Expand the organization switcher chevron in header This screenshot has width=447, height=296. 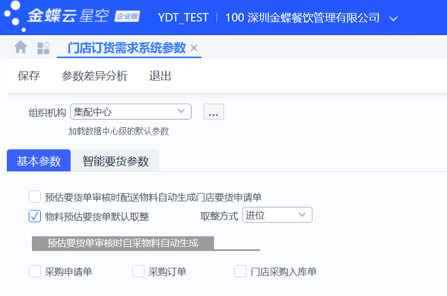point(393,18)
